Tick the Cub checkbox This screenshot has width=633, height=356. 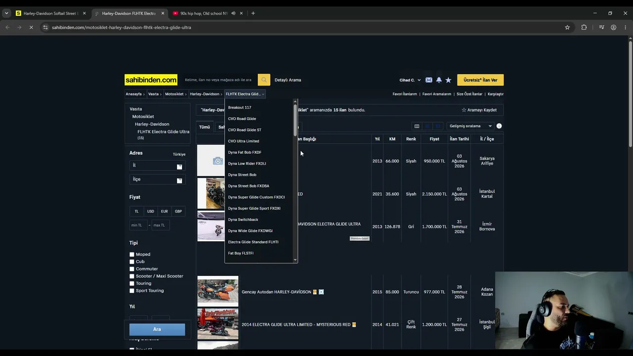pos(132,262)
